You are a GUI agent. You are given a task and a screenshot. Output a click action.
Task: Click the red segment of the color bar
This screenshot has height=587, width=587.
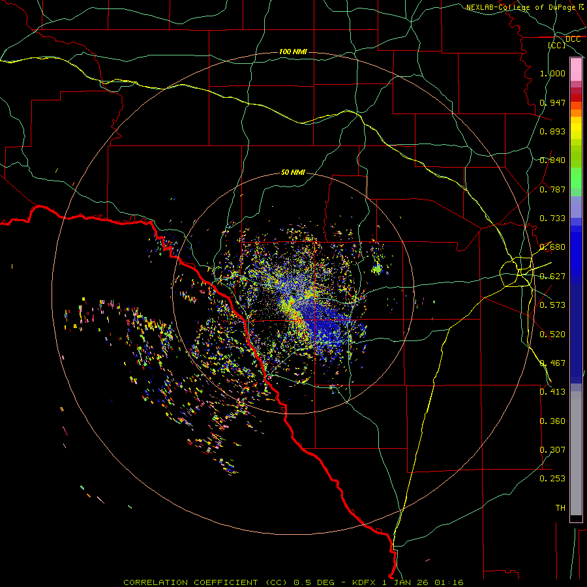[x=576, y=98]
